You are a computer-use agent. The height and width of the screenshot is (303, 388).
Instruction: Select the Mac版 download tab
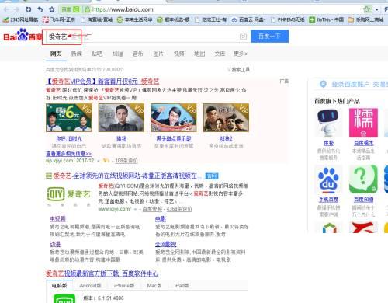tap(154, 286)
